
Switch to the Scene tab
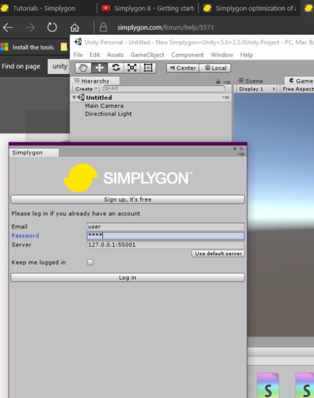[250, 81]
